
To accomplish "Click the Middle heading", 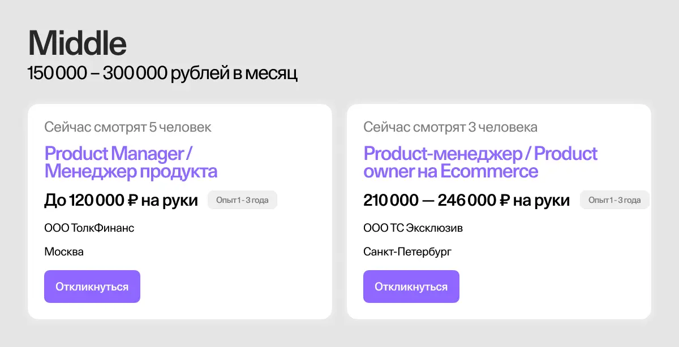I will [77, 42].
